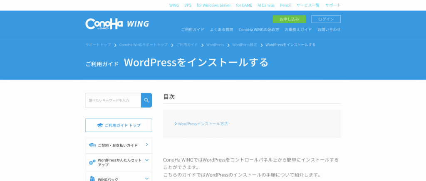Click the WordPress設定 breadcrumb link
The image size is (426, 181).
click(x=245, y=45)
